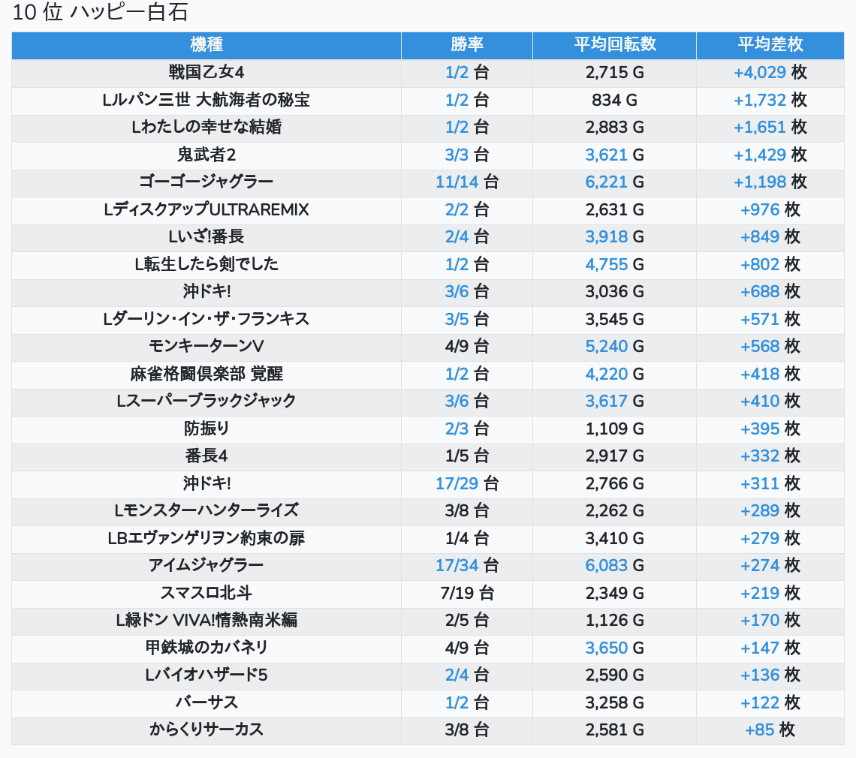This screenshot has width=856, height=758.
Task: Click average difference +219 枚
Action: click(770, 593)
